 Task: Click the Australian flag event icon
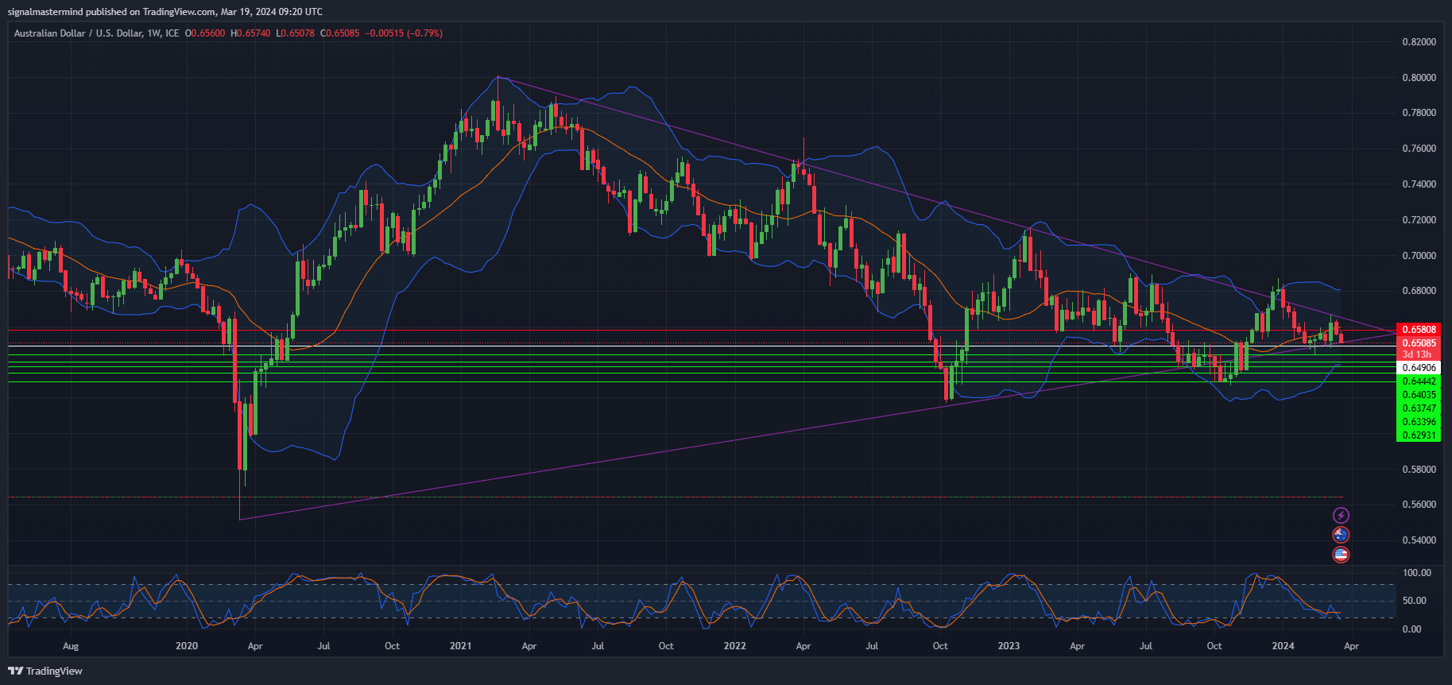(x=1341, y=535)
